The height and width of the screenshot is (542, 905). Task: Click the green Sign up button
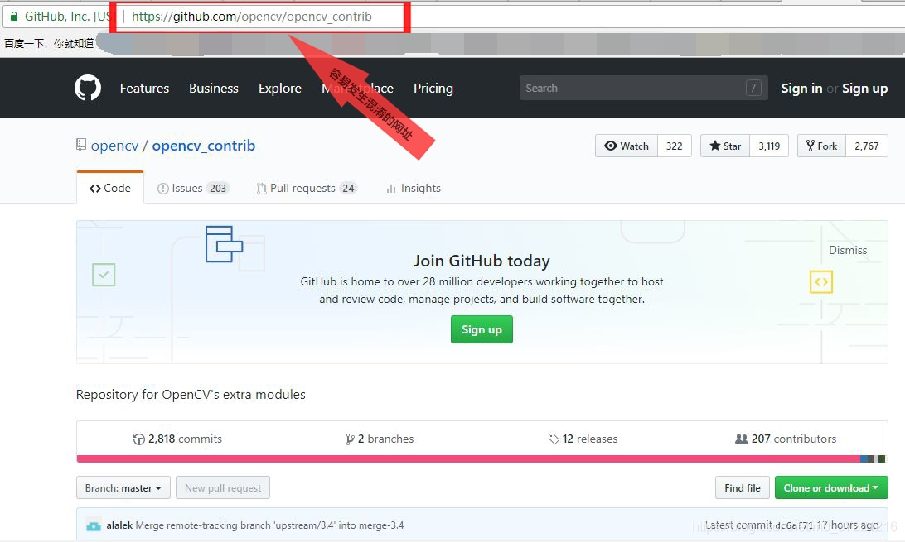pyautogui.click(x=482, y=329)
